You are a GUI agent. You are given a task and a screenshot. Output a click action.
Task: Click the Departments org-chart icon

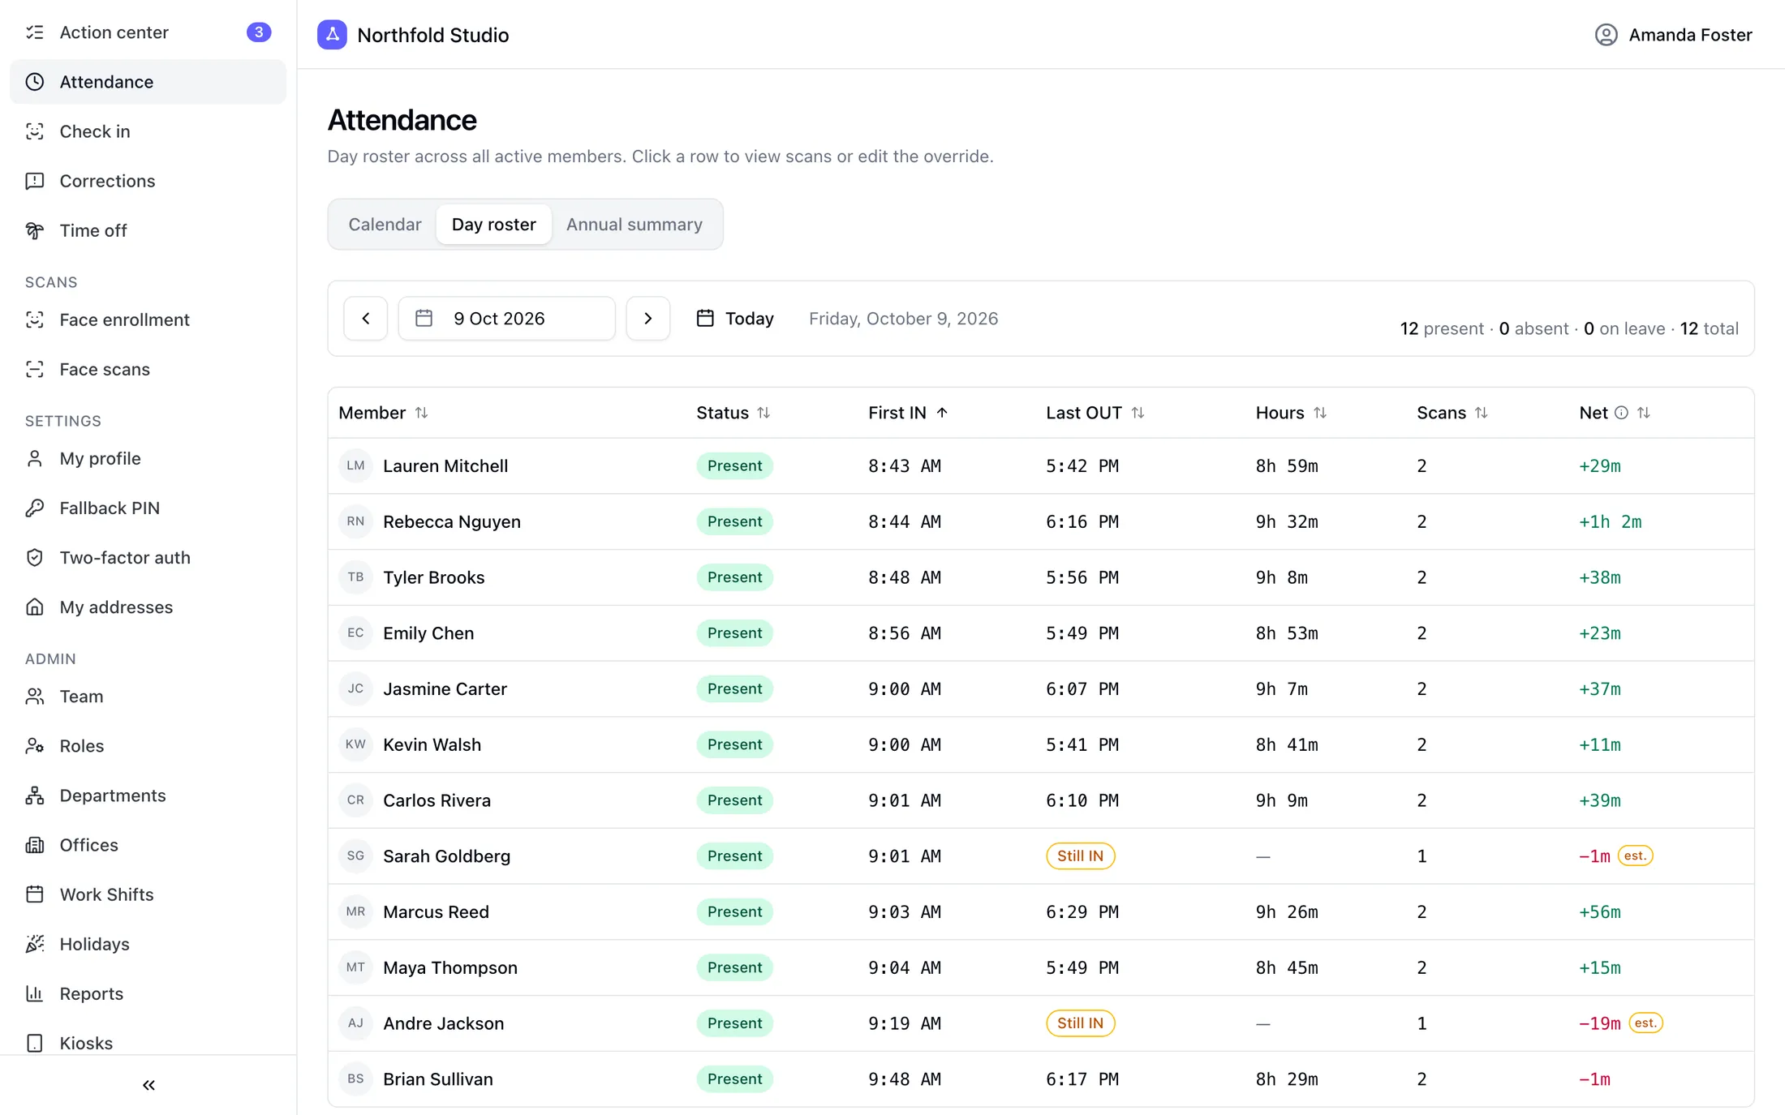click(35, 795)
